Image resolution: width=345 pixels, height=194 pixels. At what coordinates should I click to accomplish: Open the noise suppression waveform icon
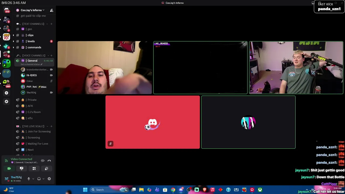pyautogui.click(x=43, y=161)
